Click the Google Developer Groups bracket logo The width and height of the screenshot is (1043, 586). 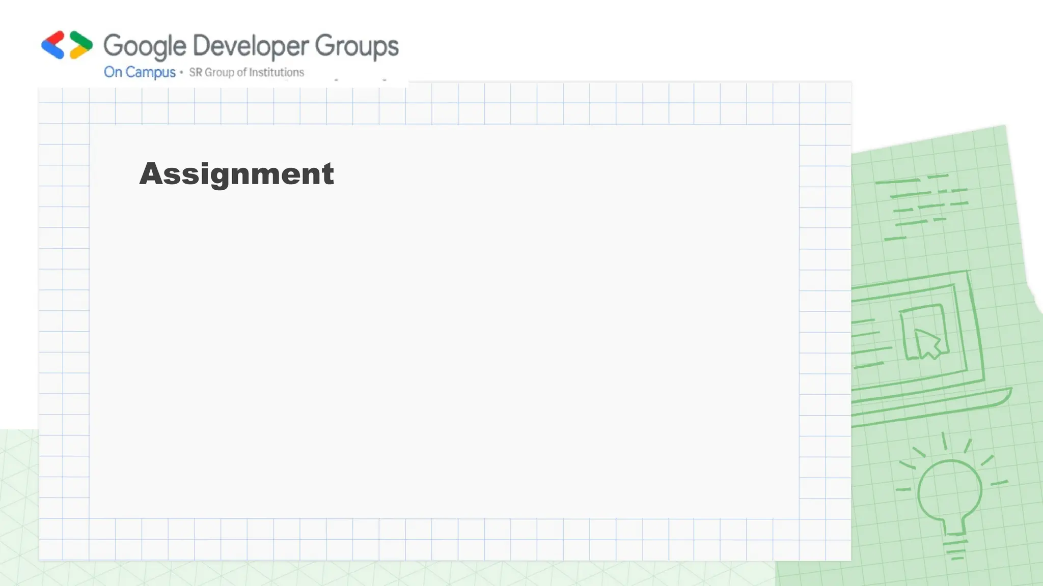coord(67,45)
